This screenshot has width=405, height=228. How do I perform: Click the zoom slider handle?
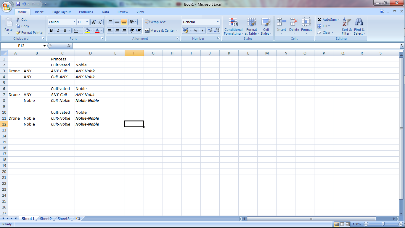pyautogui.click(x=383, y=224)
